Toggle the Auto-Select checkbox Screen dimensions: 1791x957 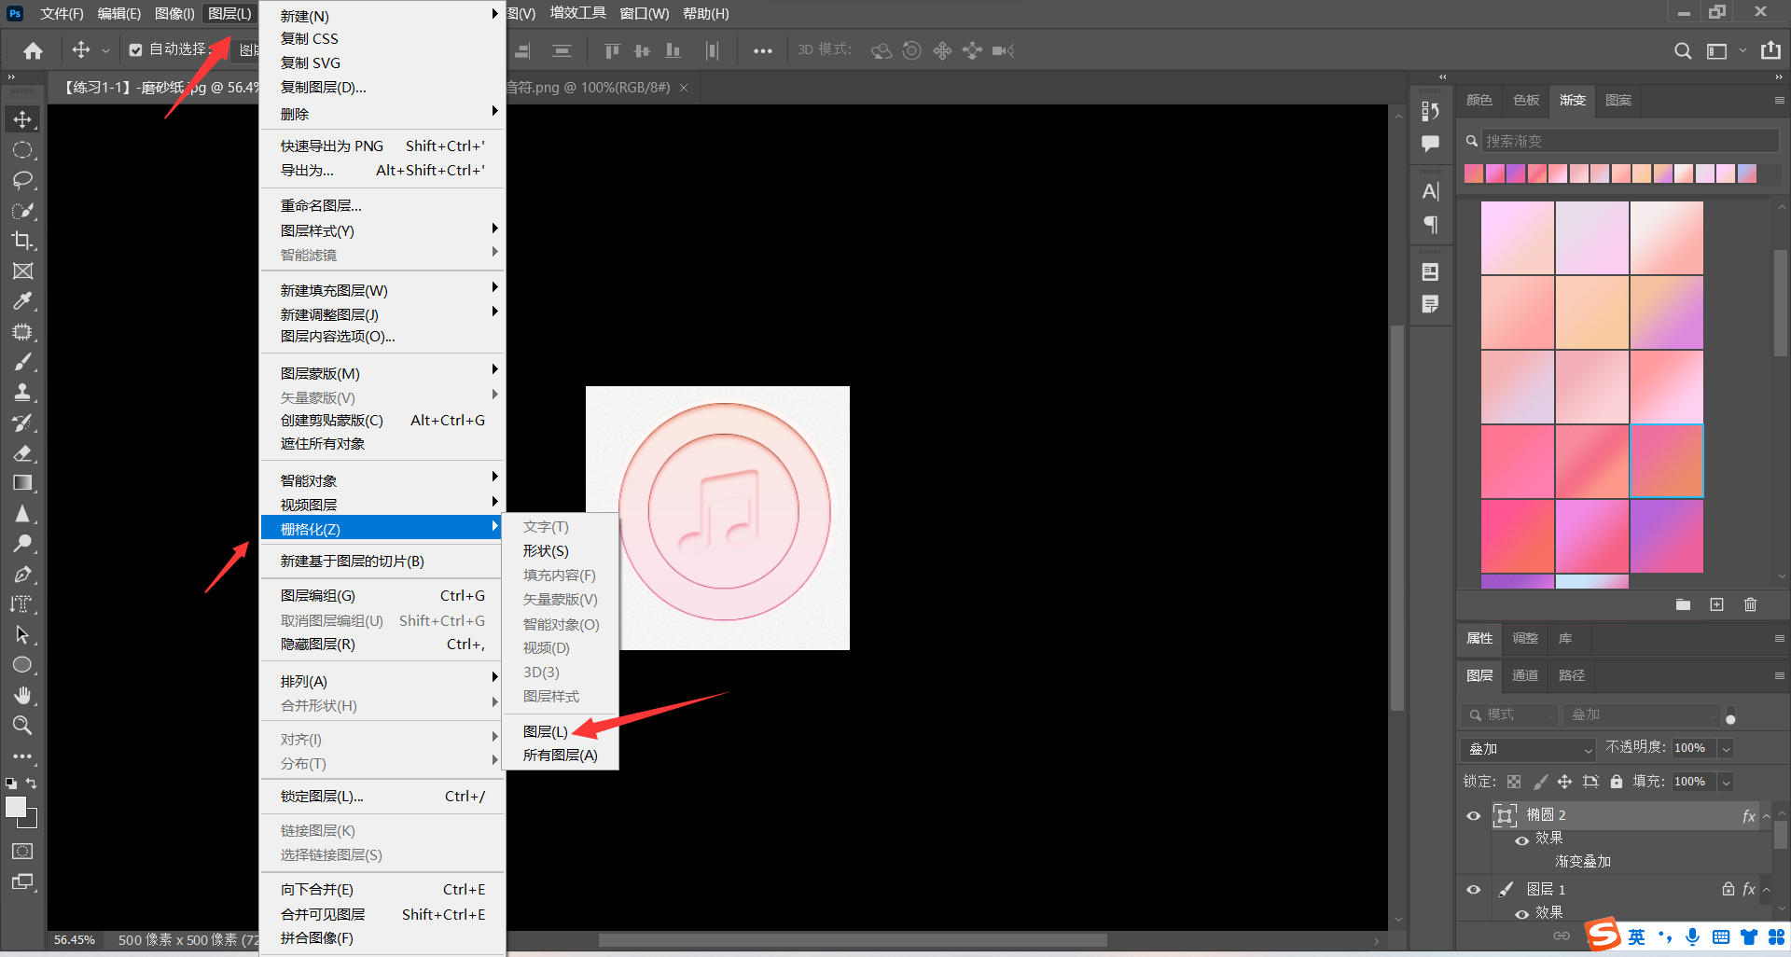[136, 50]
